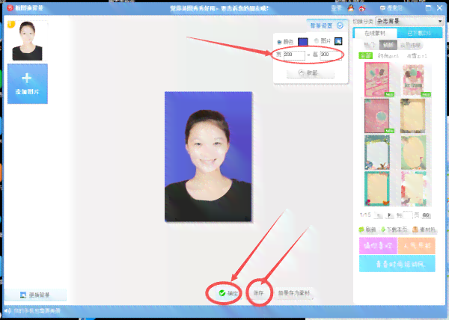Image resolution: width=449 pixels, height=320 pixels.
Task: Click 前景存为素材 save foreground as material
Action: 294,293
